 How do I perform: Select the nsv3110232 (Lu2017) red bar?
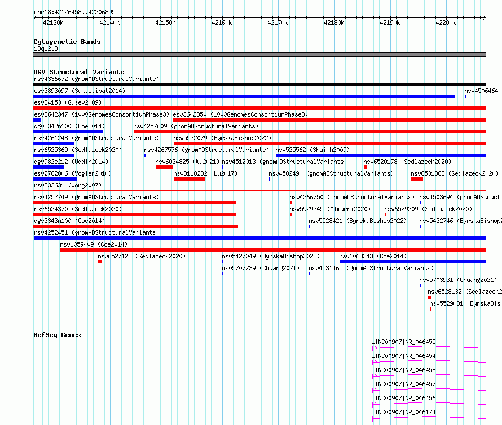(x=190, y=179)
